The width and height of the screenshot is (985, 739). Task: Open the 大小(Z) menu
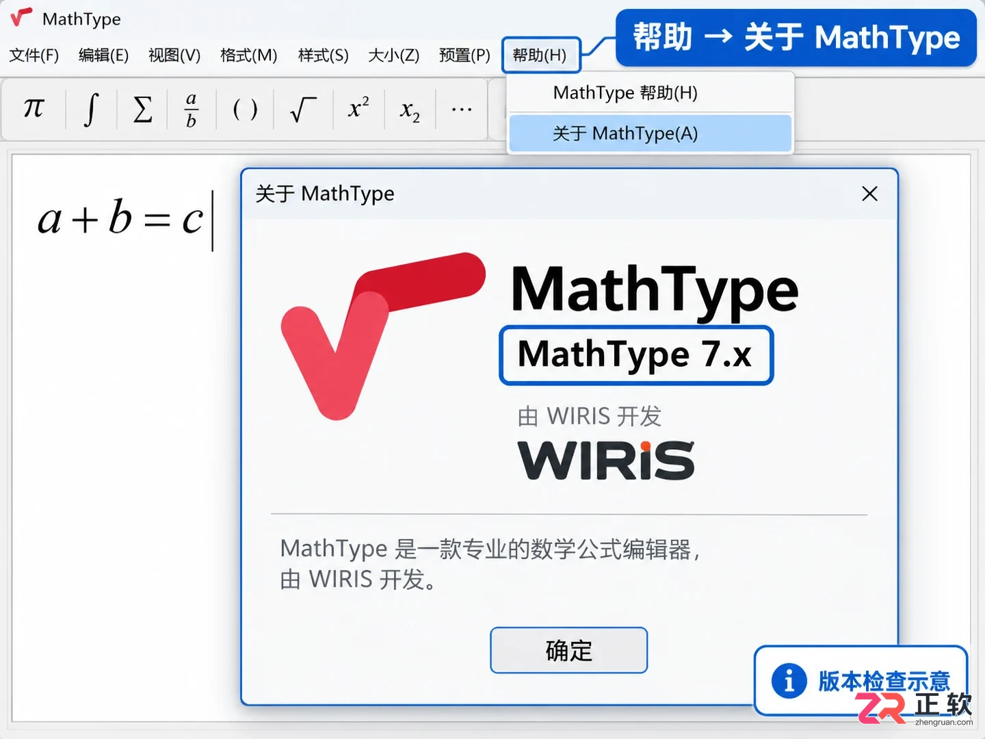point(394,55)
